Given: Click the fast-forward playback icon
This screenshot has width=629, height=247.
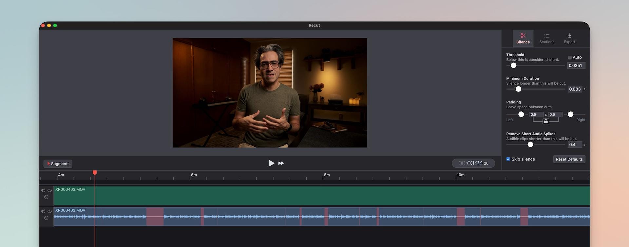Looking at the screenshot, I should tap(281, 163).
